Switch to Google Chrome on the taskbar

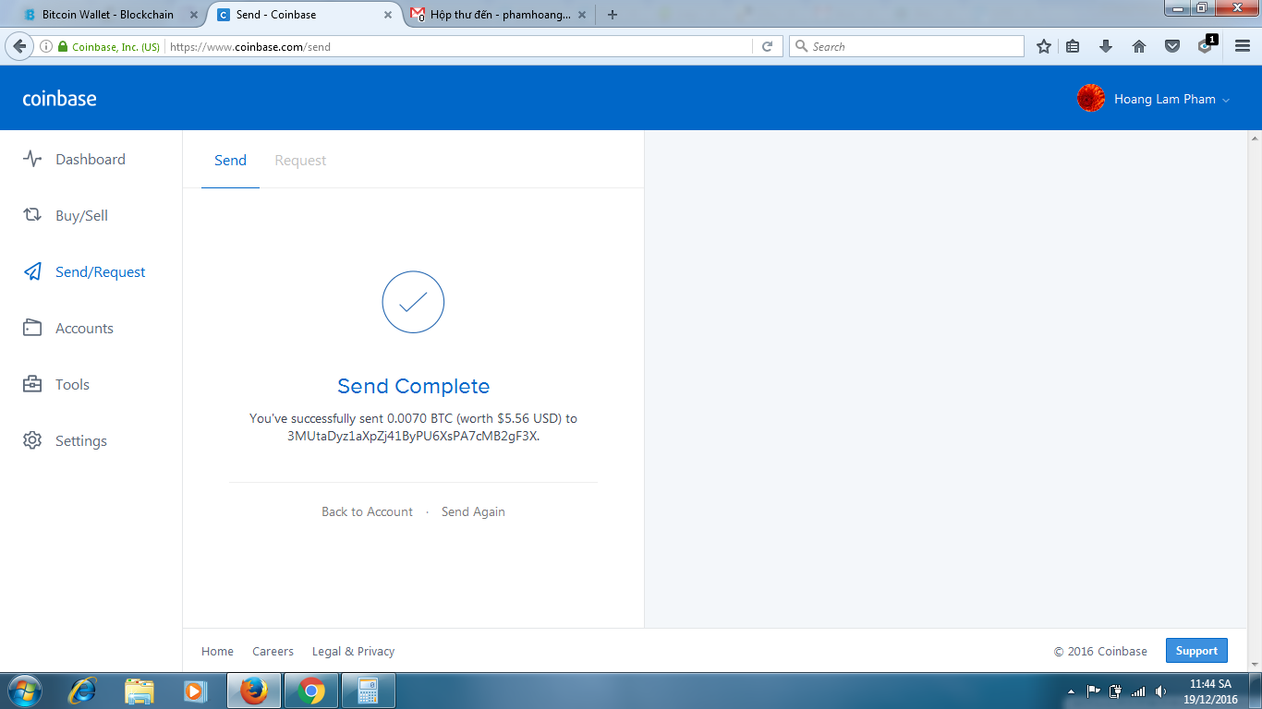311,691
